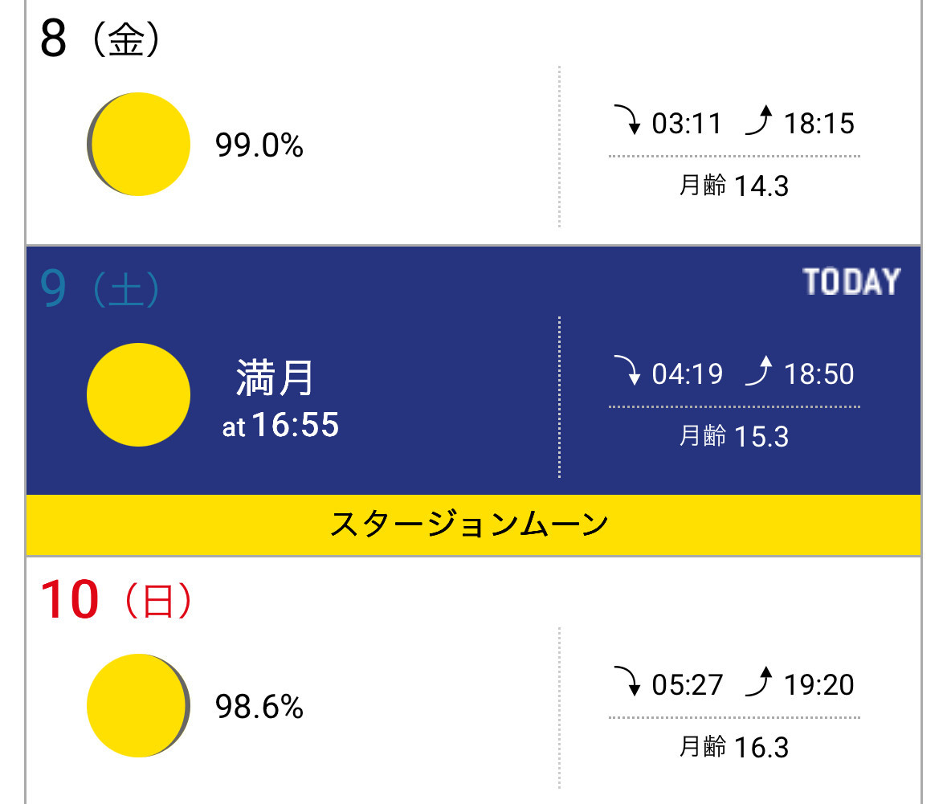Click 月齢 14.3 moon age text
Screen dimensions: 947x804
point(734,186)
